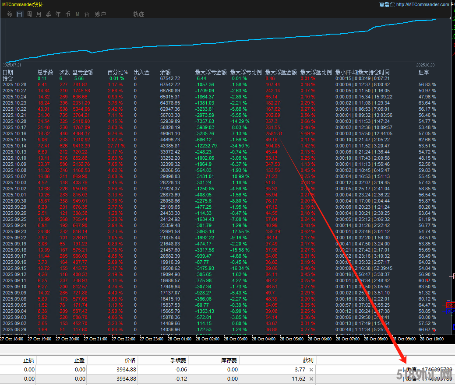Open the 账户 account tab
The image size is (455, 385).
[100, 14]
